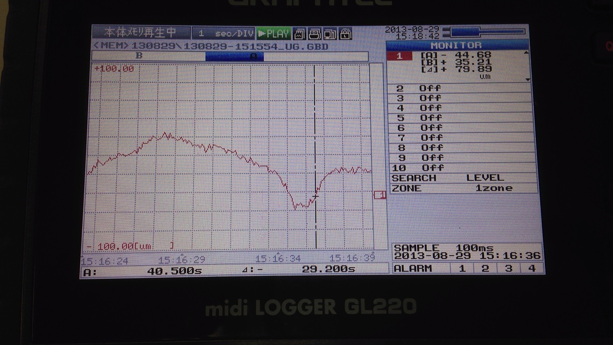613x345 pixels.
Task: Click the red channel marker right of graph
Action: point(380,195)
